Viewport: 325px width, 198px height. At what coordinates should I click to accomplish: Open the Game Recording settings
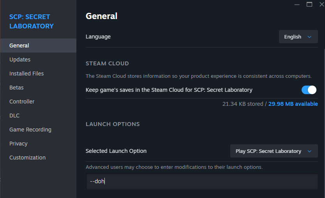[30, 130]
